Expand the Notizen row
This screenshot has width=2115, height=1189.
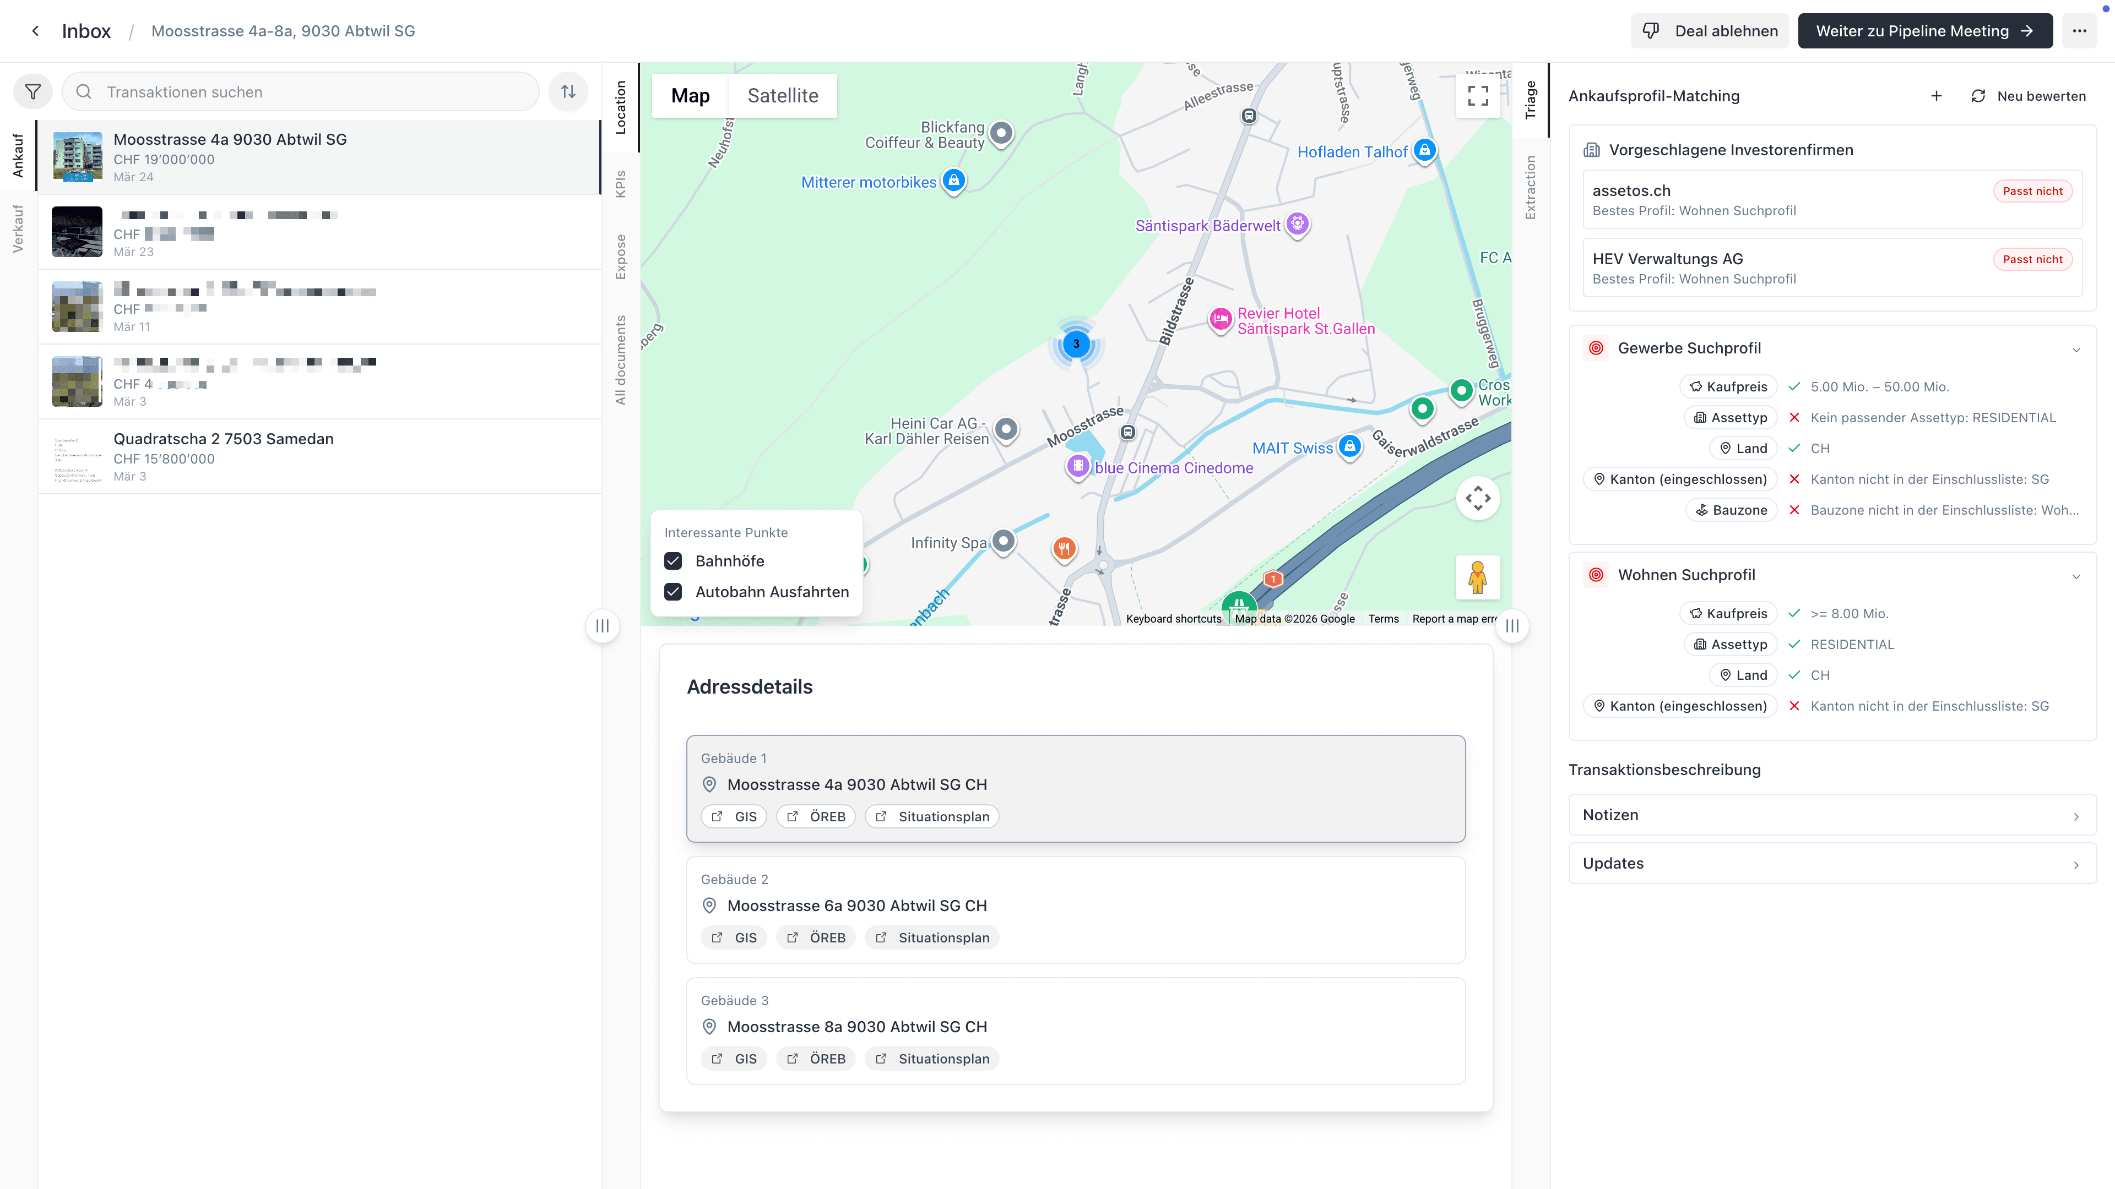click(1832, 815)
